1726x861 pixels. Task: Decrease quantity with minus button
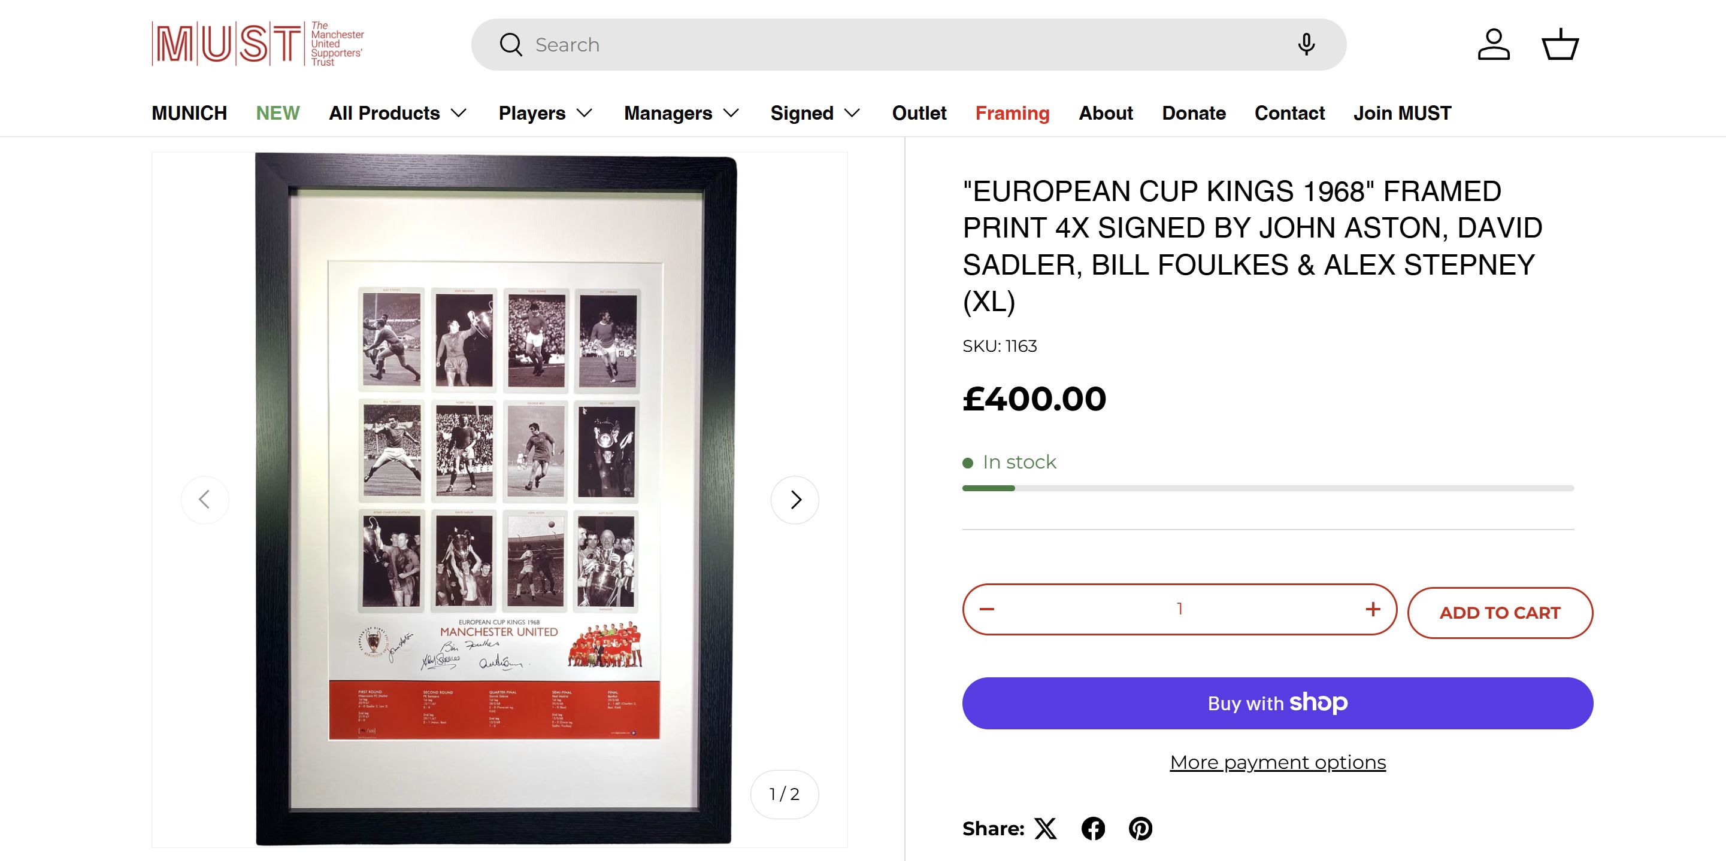coord(987,609)
